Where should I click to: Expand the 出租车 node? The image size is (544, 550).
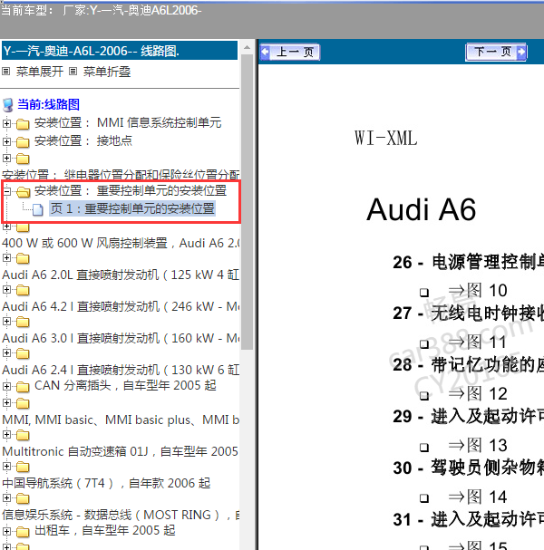(x=6, y=531)
